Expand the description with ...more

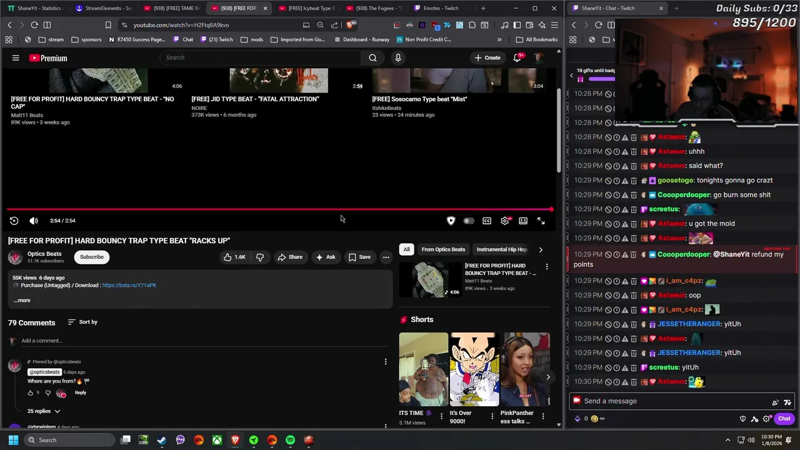click(22, 300)
